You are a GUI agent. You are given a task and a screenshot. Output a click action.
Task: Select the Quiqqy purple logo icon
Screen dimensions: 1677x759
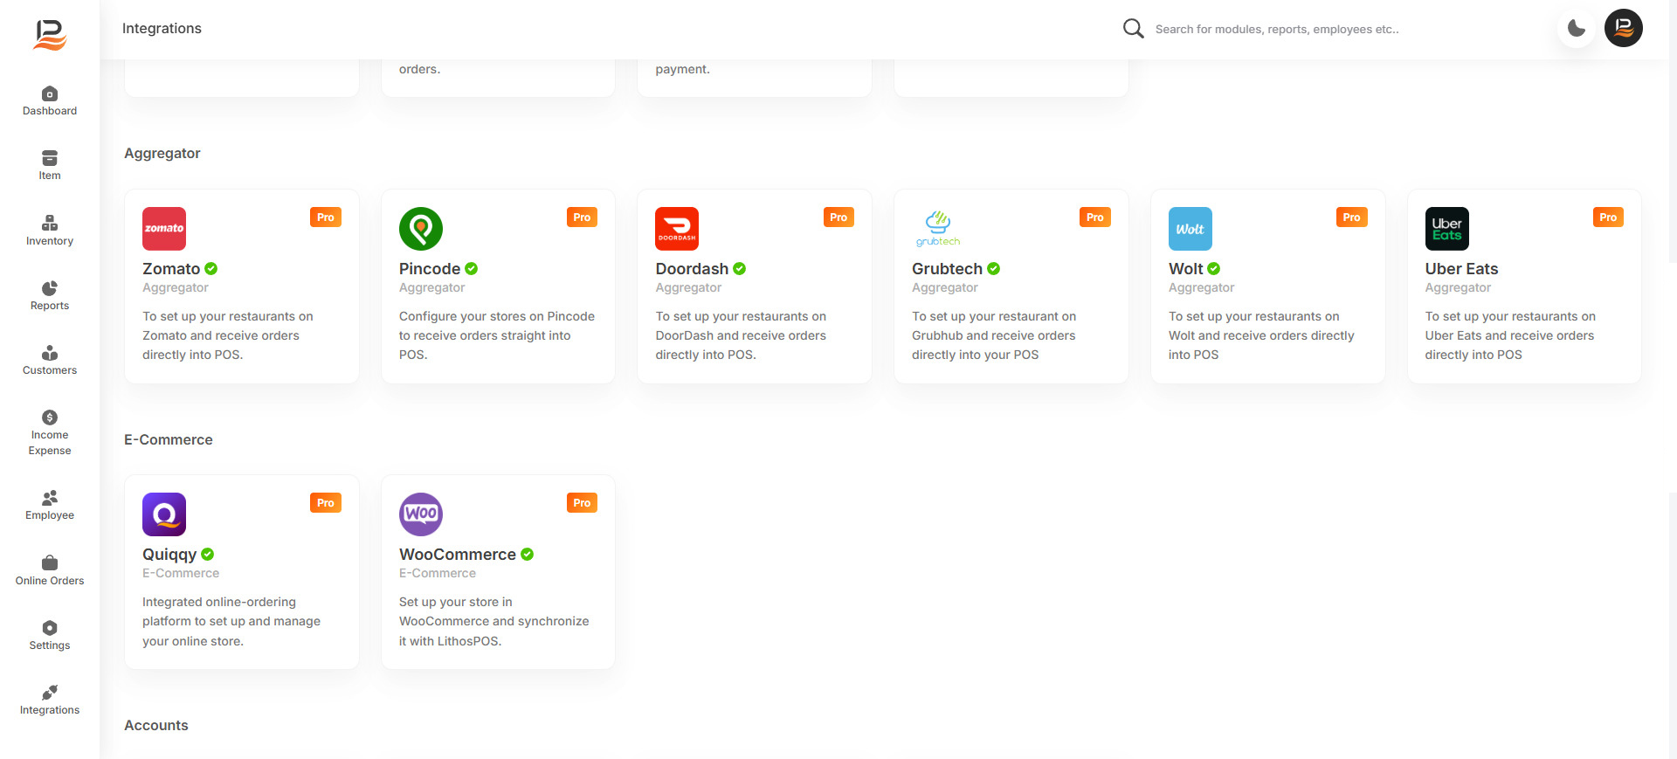coord(164,514)
